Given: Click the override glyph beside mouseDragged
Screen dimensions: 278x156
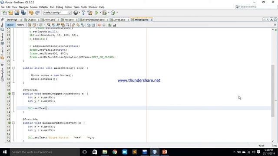Looking at the screenshot, I should [x=10, y=94].
